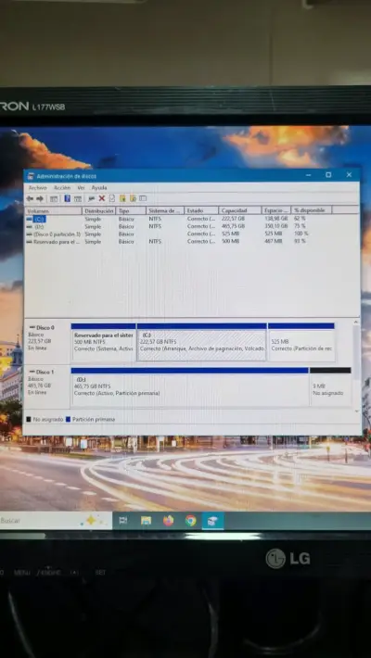Sort by the Capacidad column header
Image resolution: width=371 pixels, height=658 pixels.
tap(239, 210)
